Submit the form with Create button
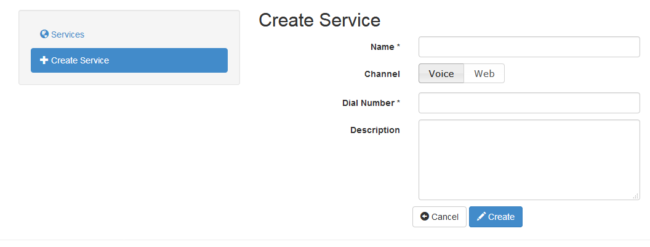 (x=496, y=217)
